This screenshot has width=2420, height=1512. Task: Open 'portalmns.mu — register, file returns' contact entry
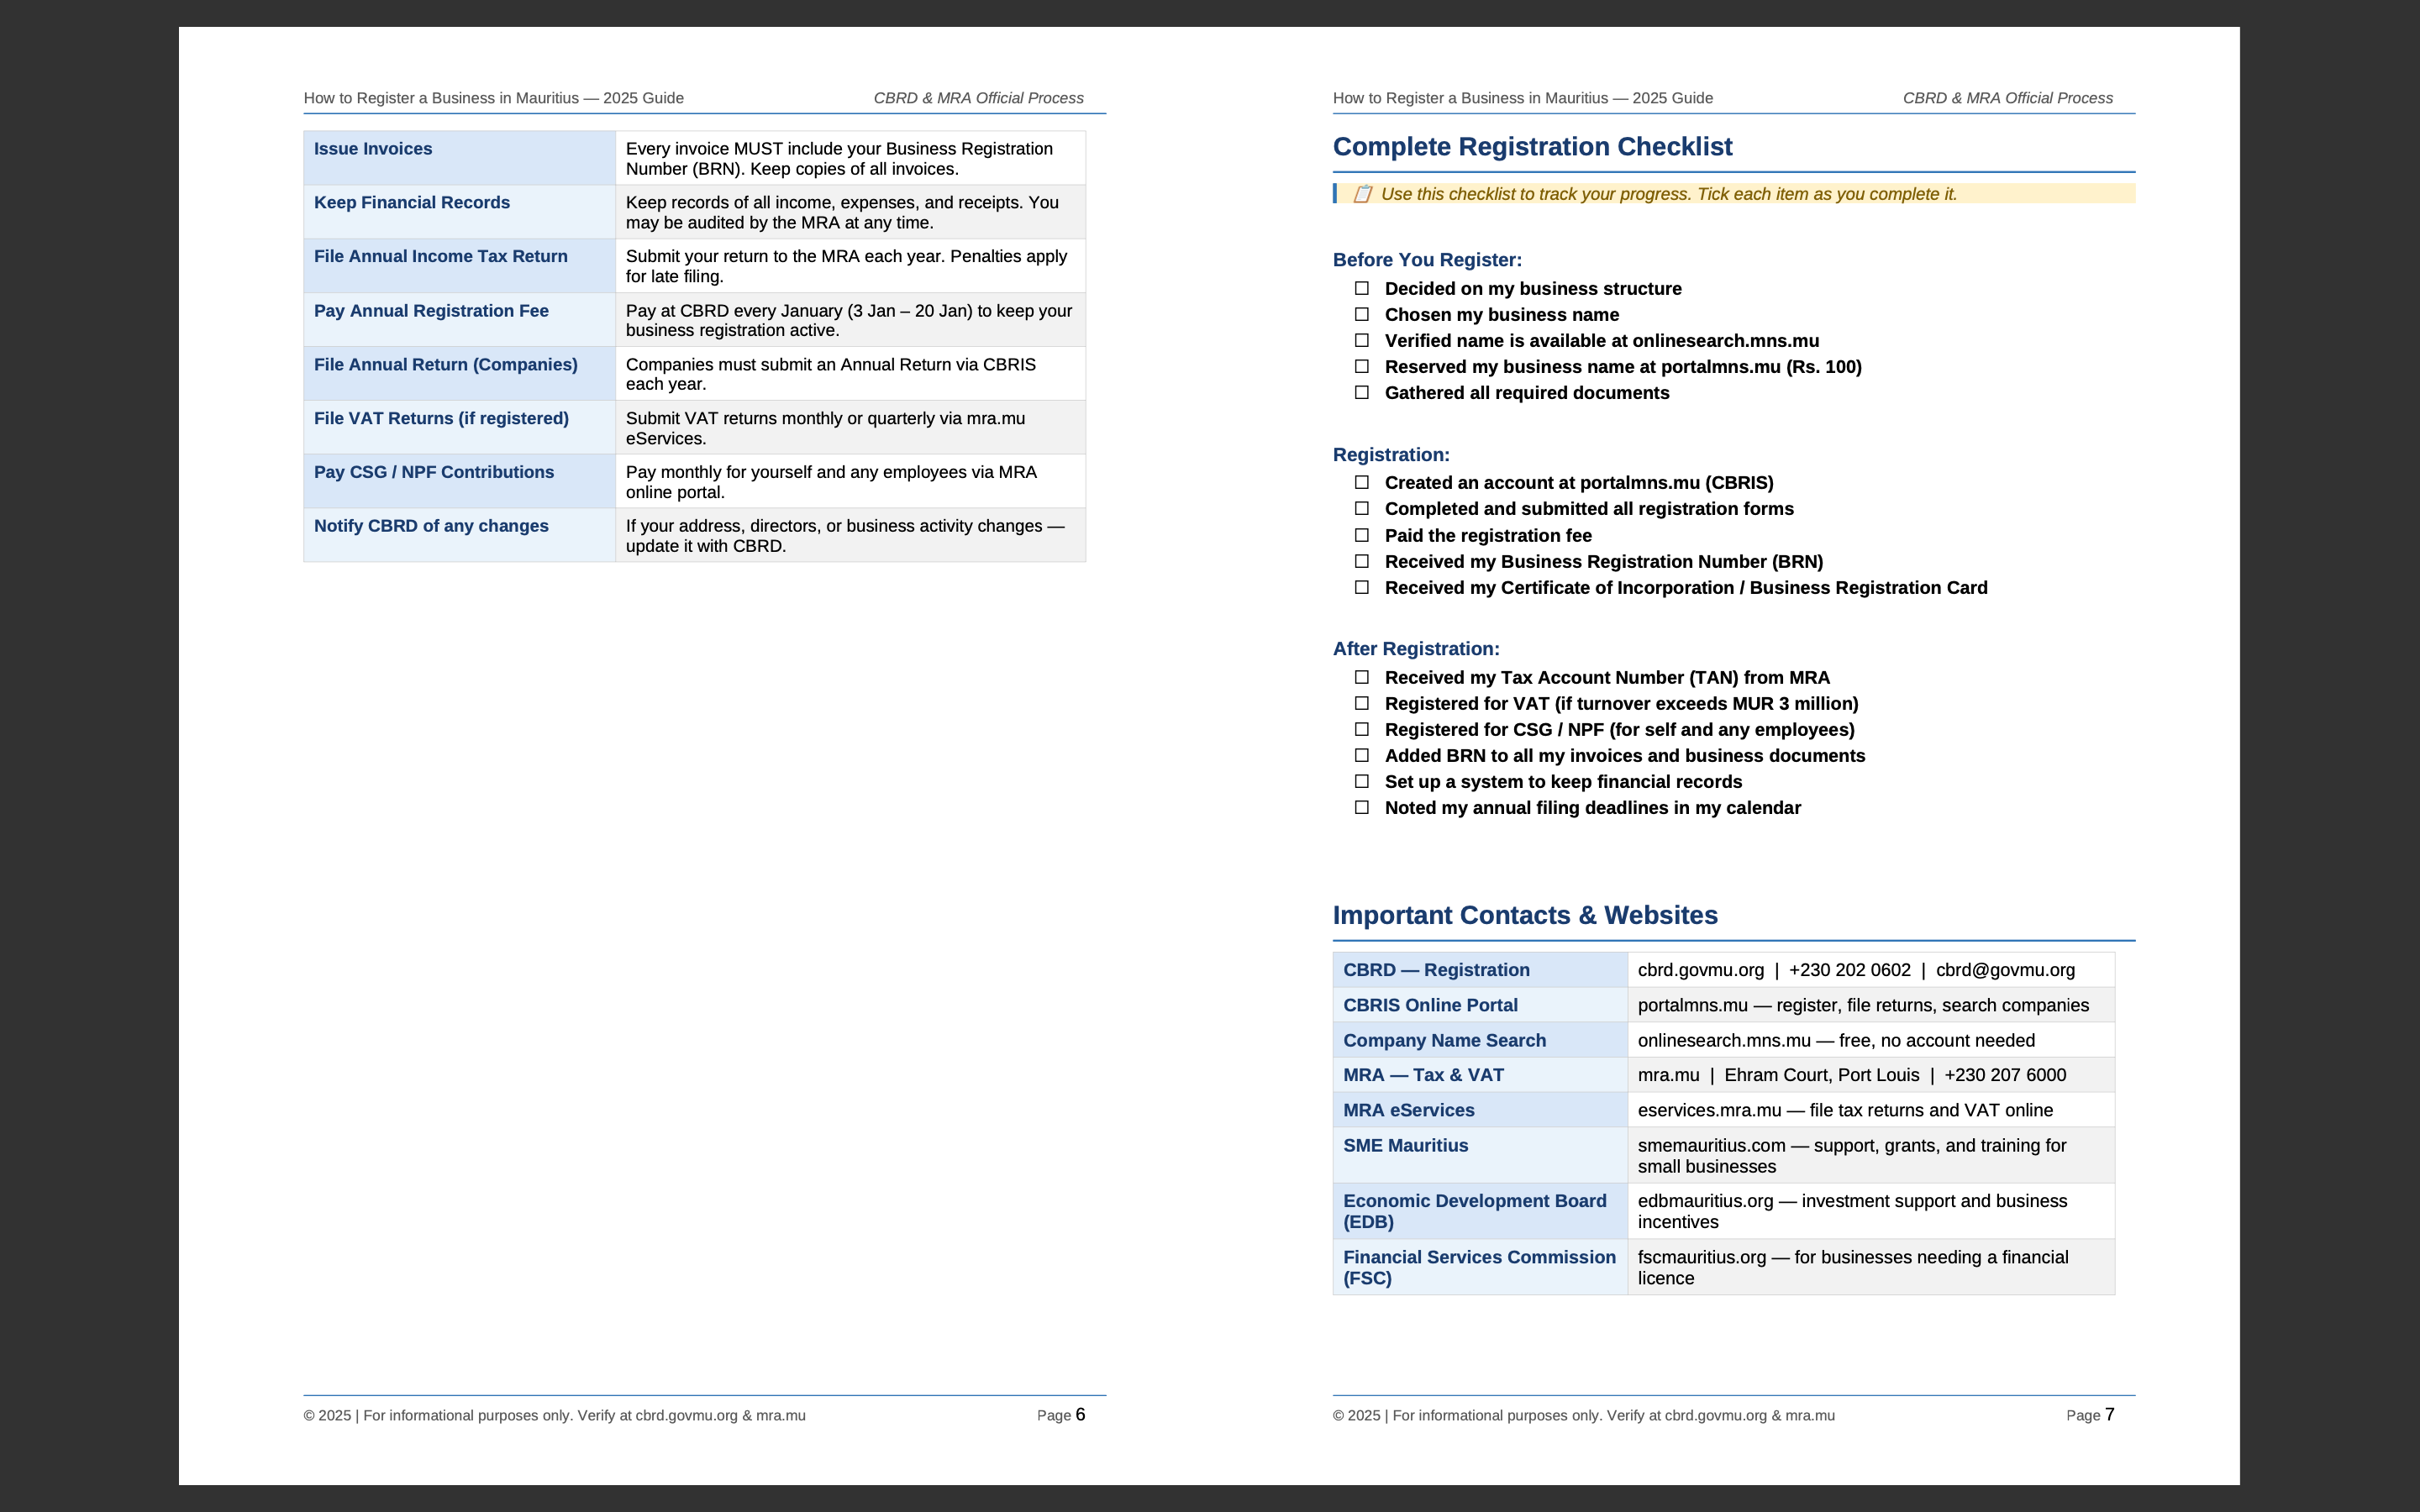click(1863, 1005)
